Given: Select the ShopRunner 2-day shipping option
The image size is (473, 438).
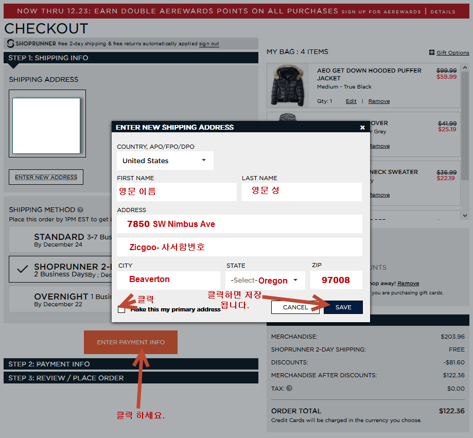Looking at the screenshot, I should [x=60, y=269].
